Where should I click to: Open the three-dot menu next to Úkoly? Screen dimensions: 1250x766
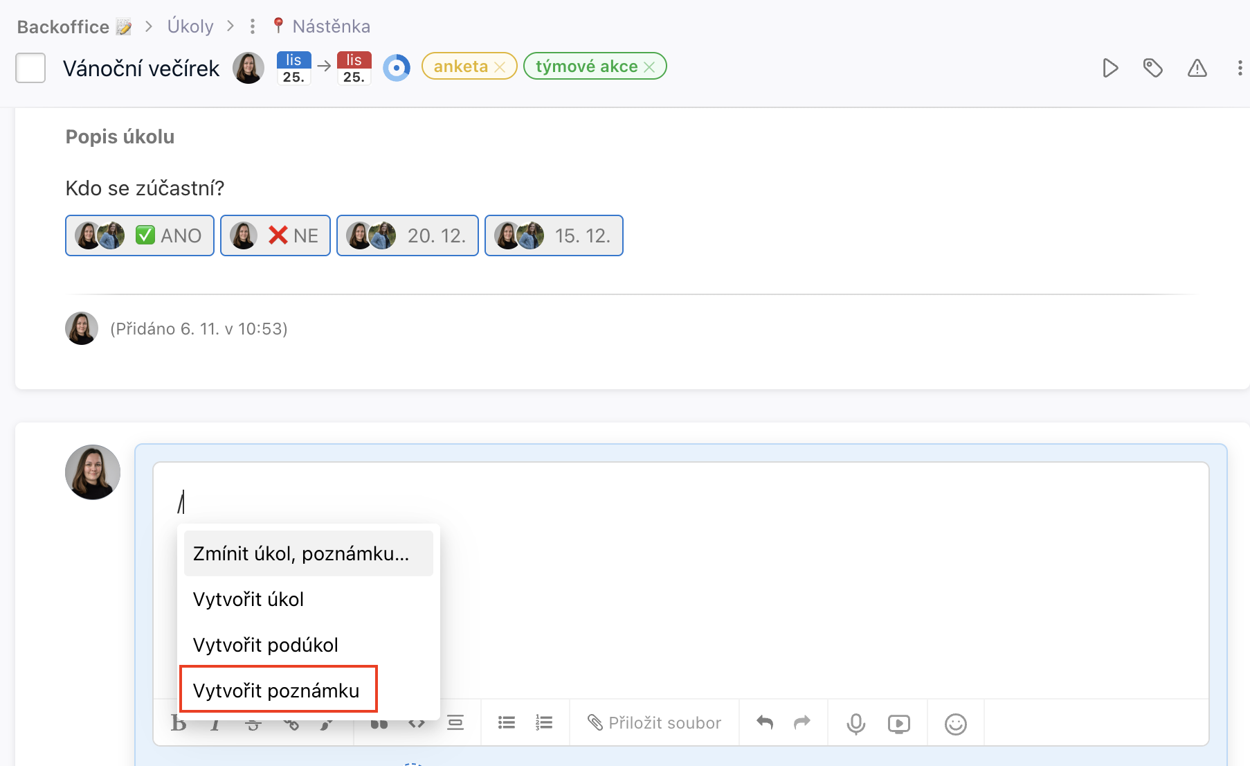252,26
